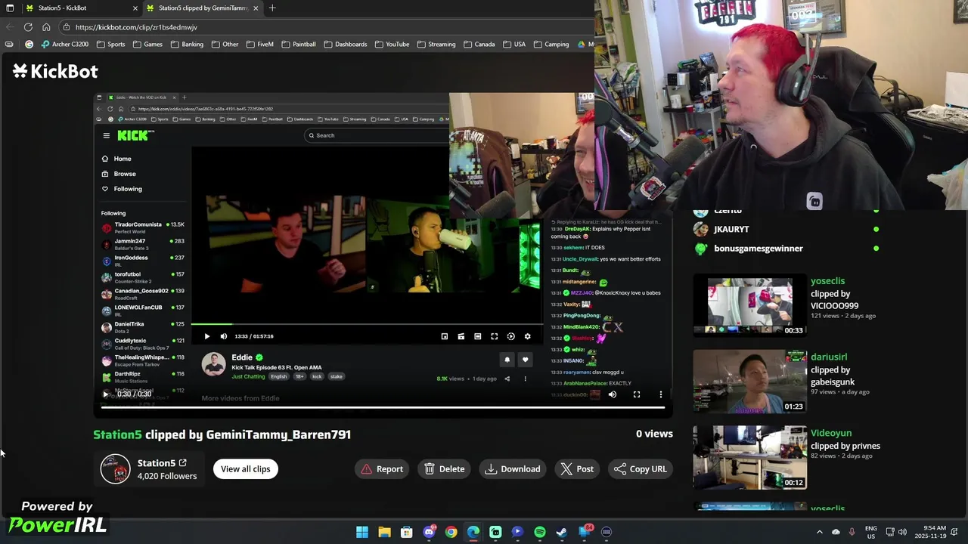Click the Videoyun channel name

pos(831,434)
